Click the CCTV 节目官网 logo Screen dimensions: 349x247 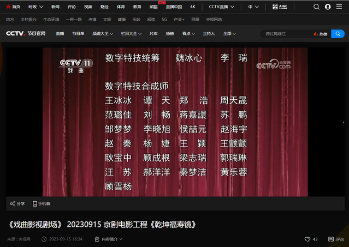click(x=26, y=33)
